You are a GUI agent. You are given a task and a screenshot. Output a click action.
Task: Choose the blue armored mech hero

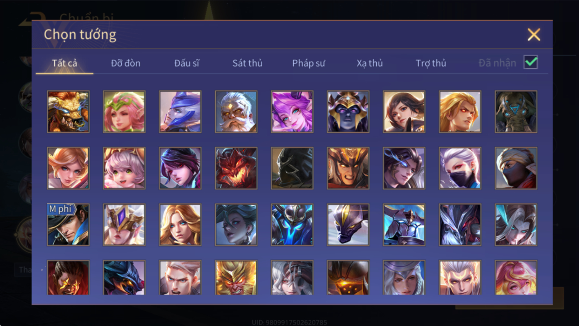coord(292,225)
